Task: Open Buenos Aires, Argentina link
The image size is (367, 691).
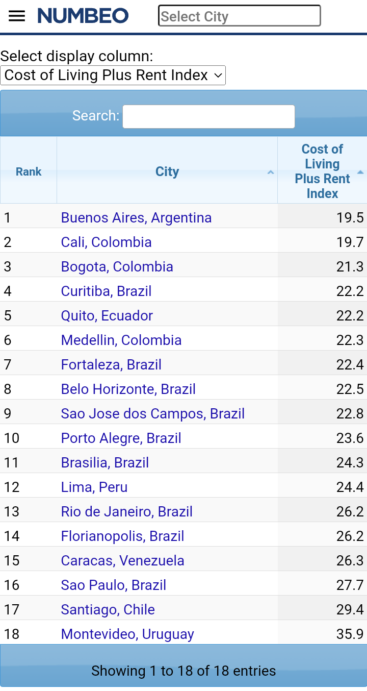Action: (x=136, y=218)
